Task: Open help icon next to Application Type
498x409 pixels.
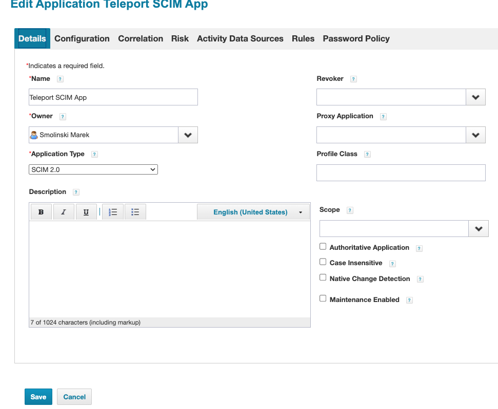Action: click(94, 154)
